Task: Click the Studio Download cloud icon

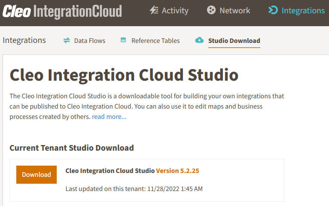Action: tap(199, 40)
